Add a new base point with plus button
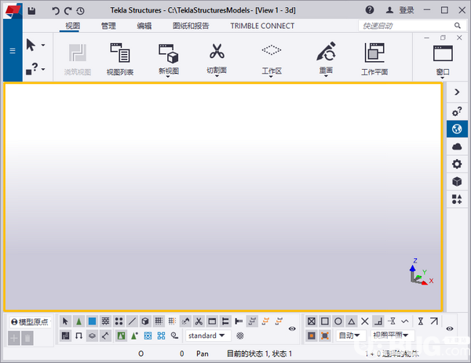 click(14, 338)
